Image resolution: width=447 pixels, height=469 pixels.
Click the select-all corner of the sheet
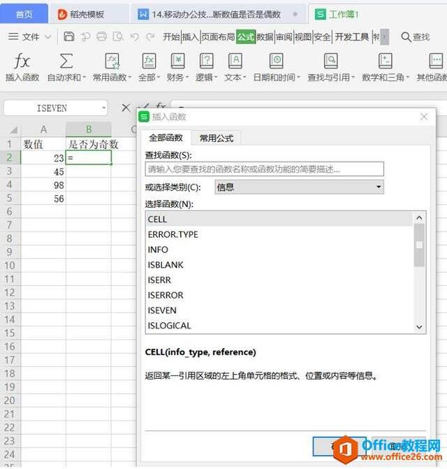pyautogui.click(x=14, y=129)
